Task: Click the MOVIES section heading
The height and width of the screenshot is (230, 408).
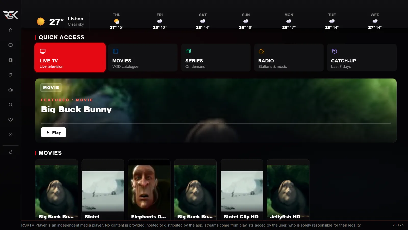Action: [50, 153]
